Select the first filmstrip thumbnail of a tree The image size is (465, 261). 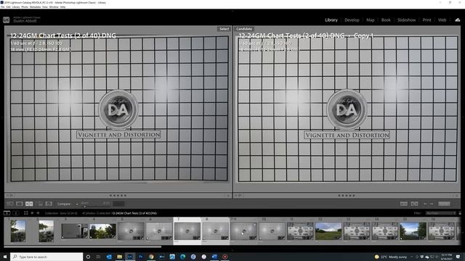[18, 231]
